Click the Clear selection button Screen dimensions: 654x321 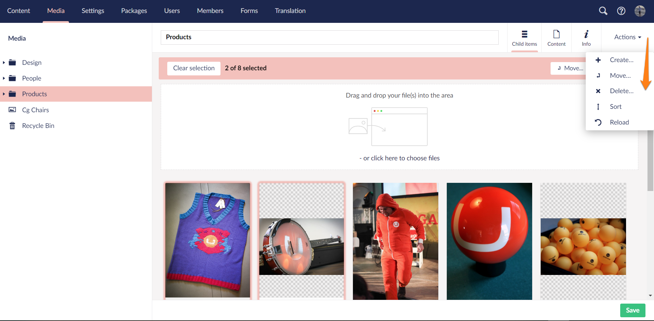point(193,68)
